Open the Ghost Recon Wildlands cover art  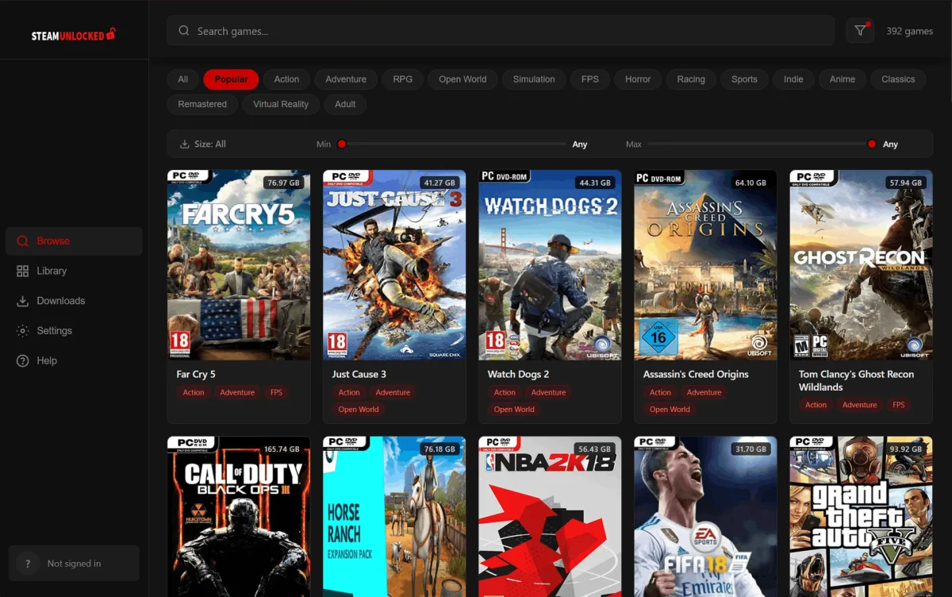tap(861, 265)
